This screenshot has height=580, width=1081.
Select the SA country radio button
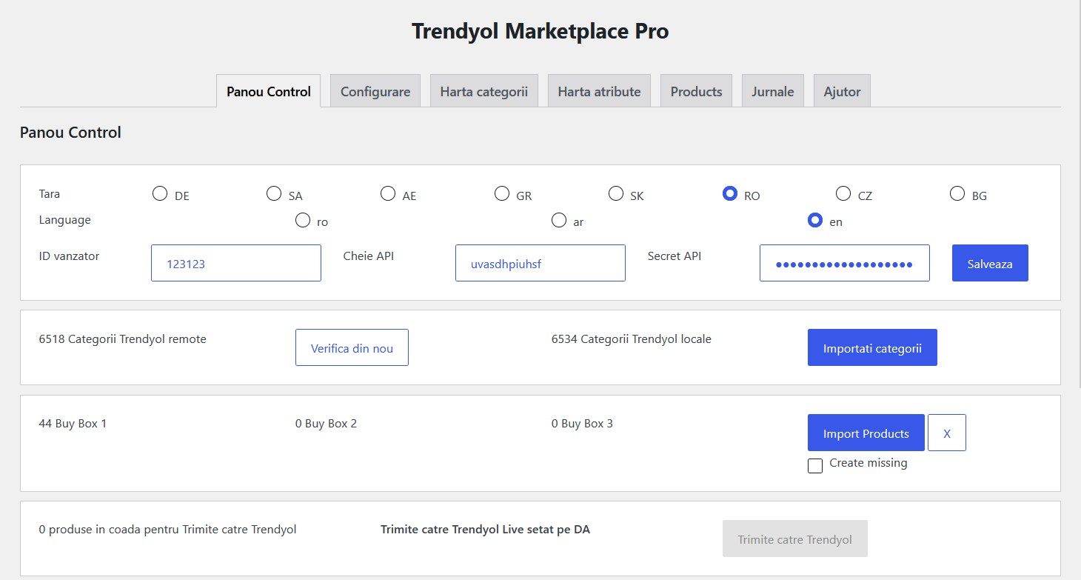click(x=273, y=194)
